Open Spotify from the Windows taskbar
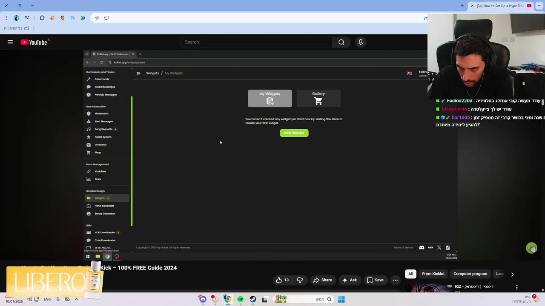545x306 pixels. pos(240,299)
